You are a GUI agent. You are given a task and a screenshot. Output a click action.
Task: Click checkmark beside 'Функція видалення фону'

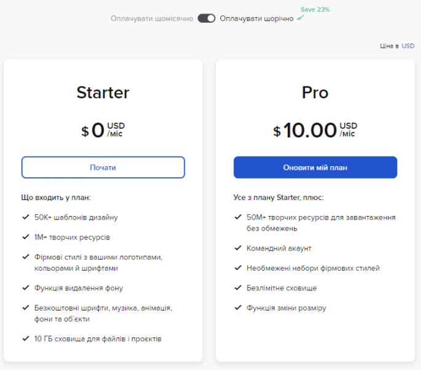click(x=26, y=288)
